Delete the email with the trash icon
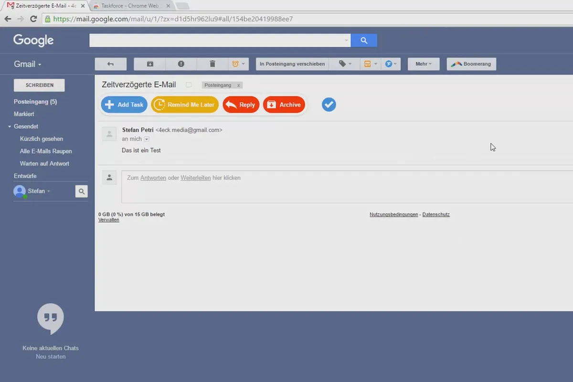This screenshot has width=573, height=382. 212,64
